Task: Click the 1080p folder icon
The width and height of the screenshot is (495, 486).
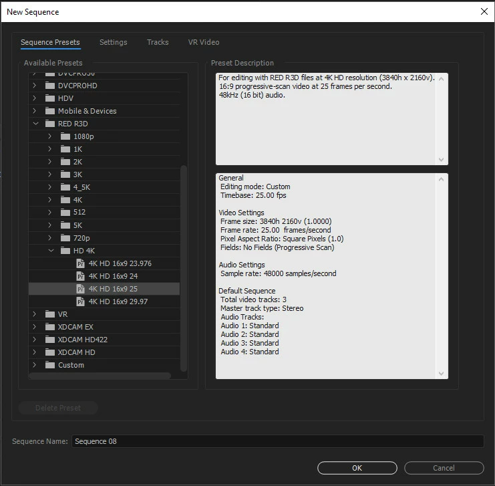Action: (x=65, y=136)
